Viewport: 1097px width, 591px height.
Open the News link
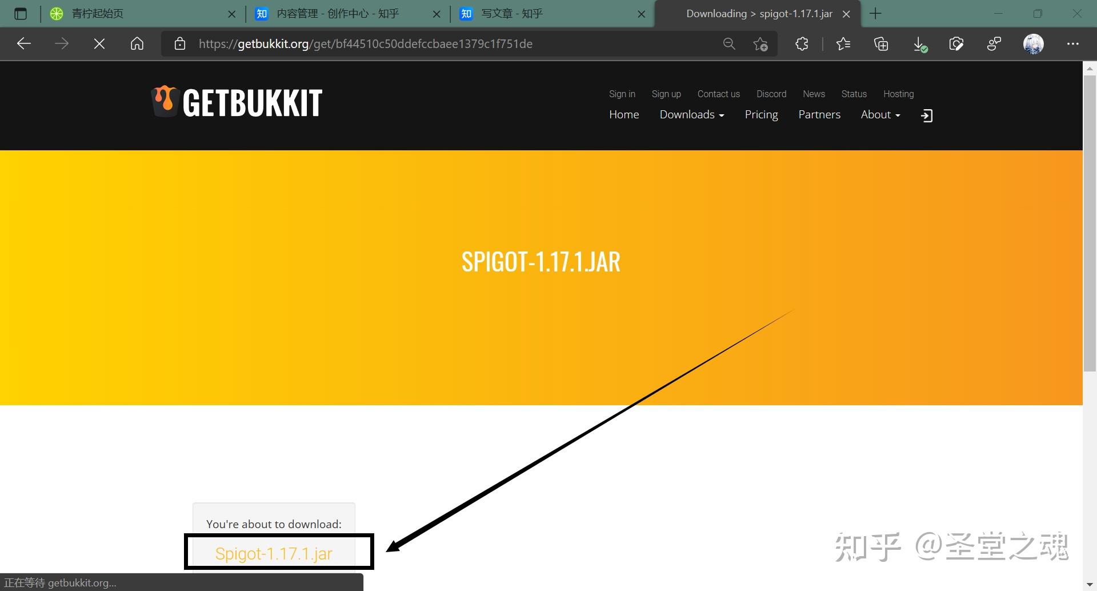[x=814, y=94]
